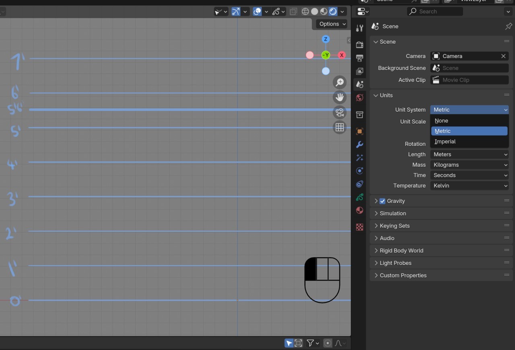Switch to Solid shading
Image resolution: width=515 pixels, height=350 pixels.
(x=315, y=12)
